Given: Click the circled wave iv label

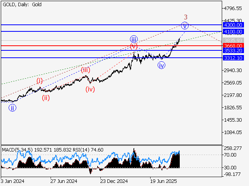Looking at the screenshot, I should 161,65.
